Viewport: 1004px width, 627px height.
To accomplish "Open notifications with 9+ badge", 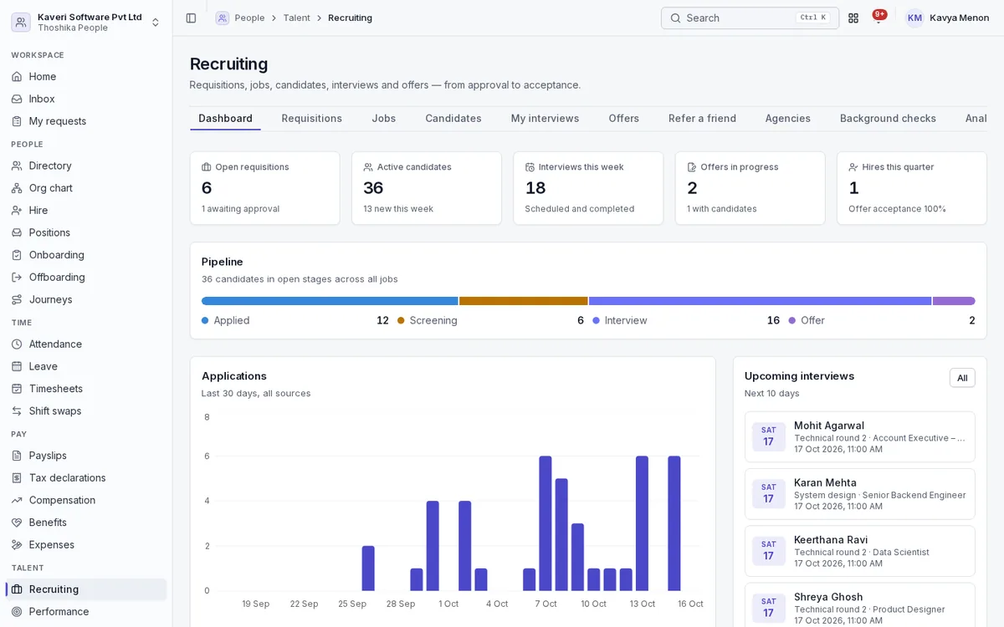I will point(878,16).
